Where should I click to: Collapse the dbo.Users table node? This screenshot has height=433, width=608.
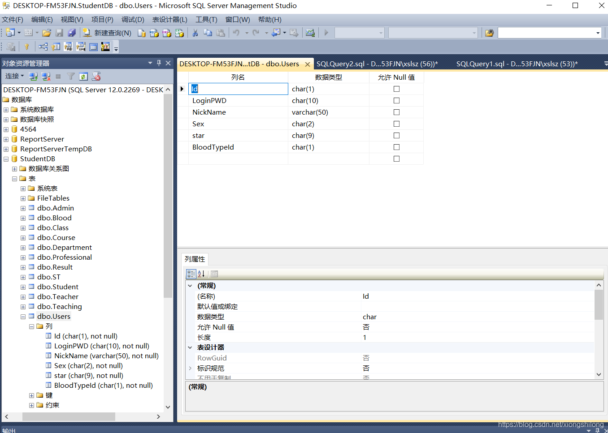pyautogui.click(x=23, y=317)
